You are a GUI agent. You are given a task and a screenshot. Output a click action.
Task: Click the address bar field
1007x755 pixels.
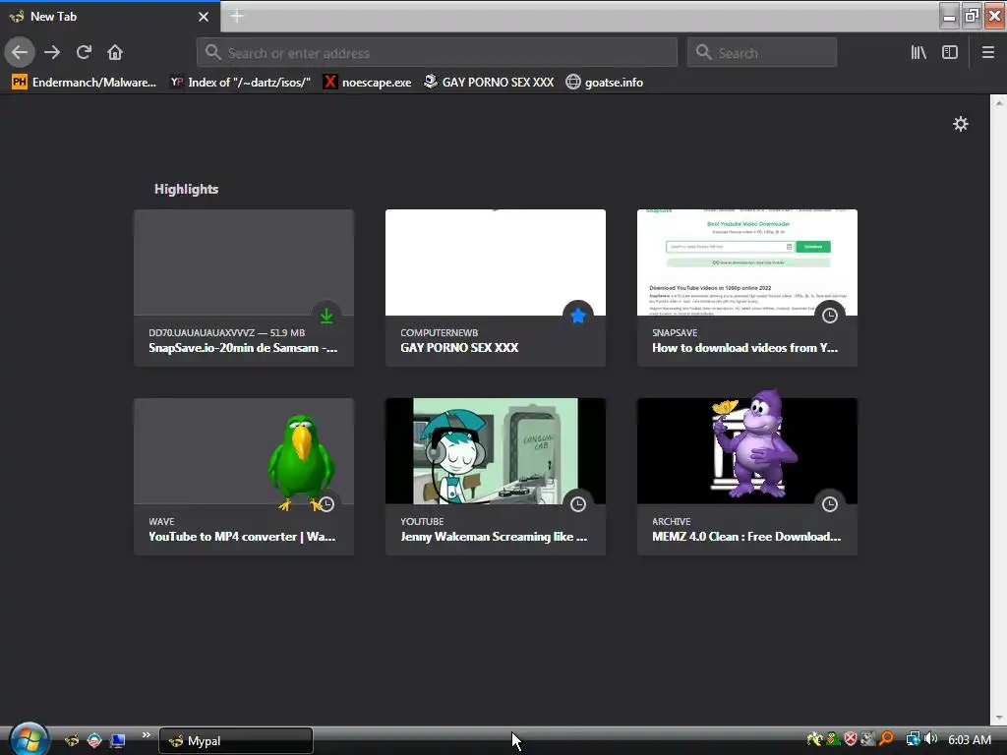[x=437, y=53]
